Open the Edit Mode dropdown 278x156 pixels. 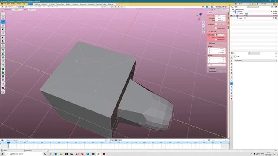(10, 7)
